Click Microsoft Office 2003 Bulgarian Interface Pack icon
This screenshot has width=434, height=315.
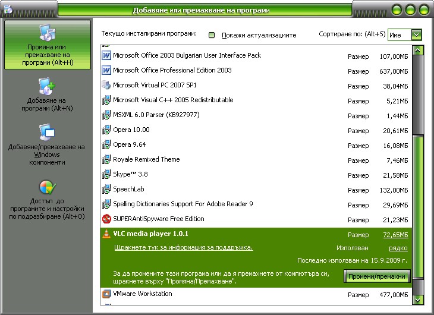click(x=106, y=55)
